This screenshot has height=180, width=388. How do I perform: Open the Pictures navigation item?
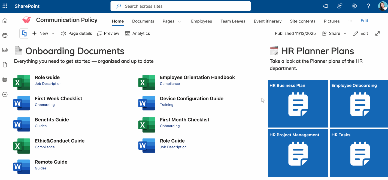332,21
